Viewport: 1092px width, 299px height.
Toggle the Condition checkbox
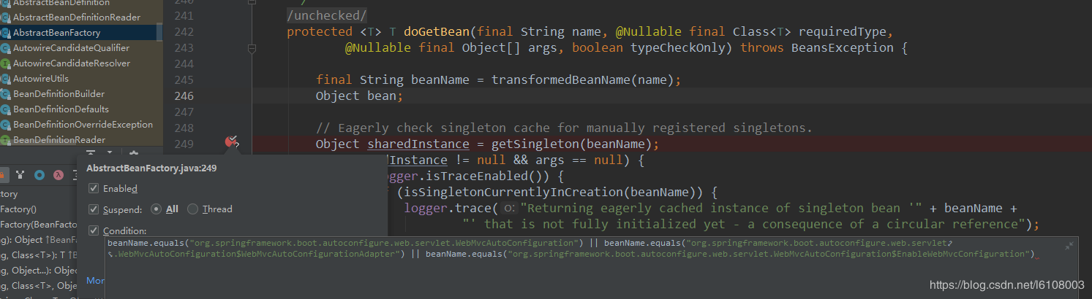point(94,231)
